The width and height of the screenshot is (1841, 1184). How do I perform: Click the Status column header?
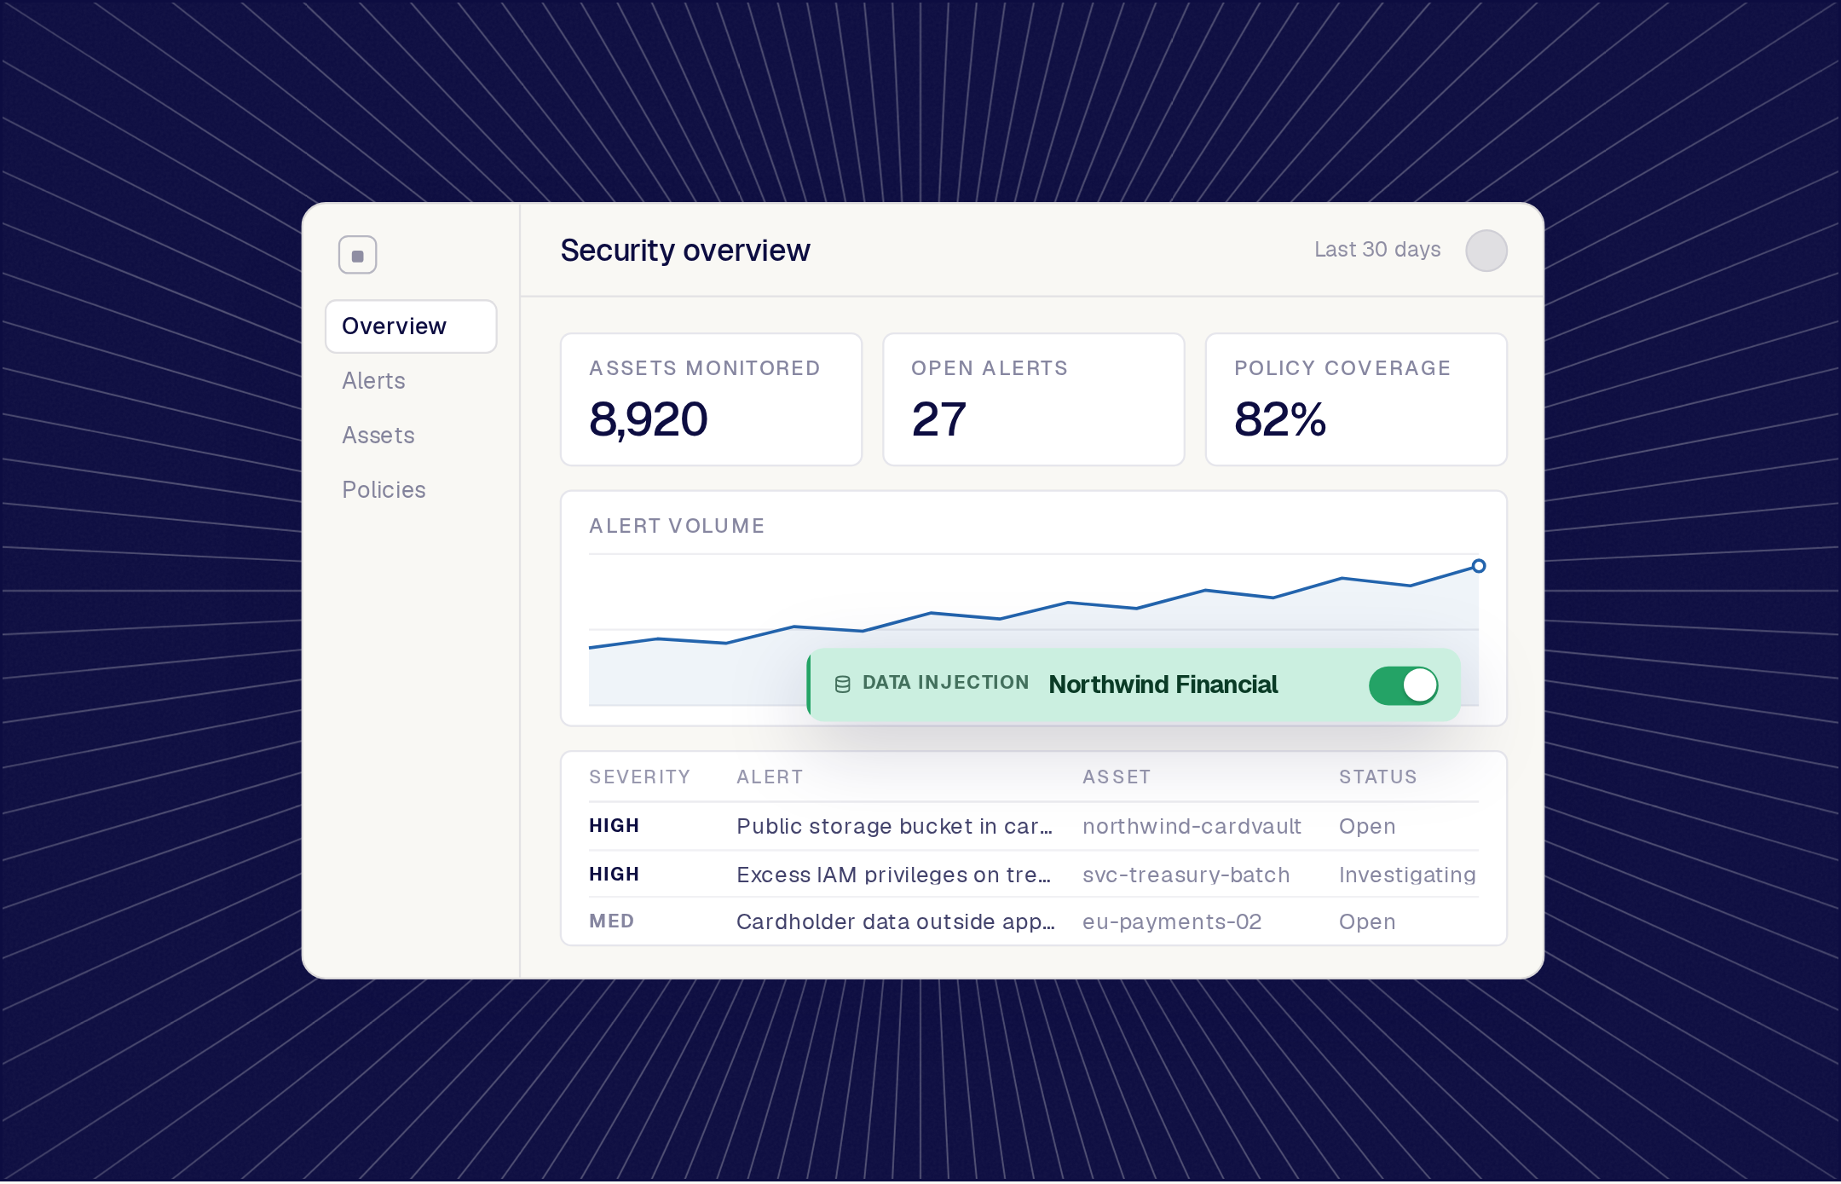(1377, 777)
